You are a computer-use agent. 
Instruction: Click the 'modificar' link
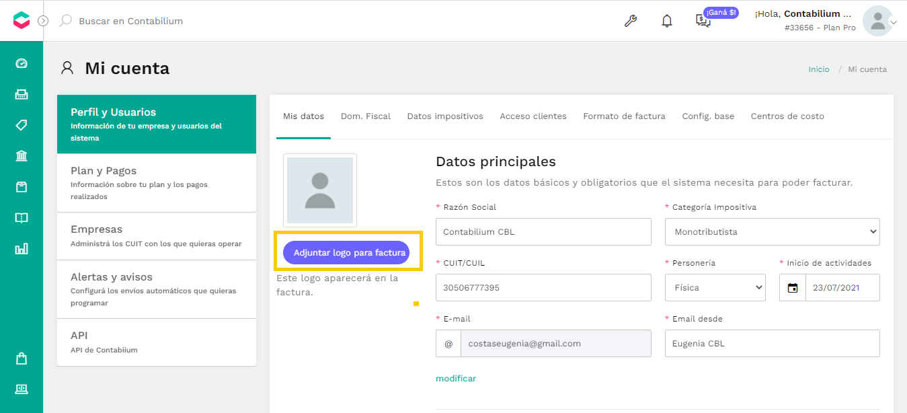coord(456,379)
